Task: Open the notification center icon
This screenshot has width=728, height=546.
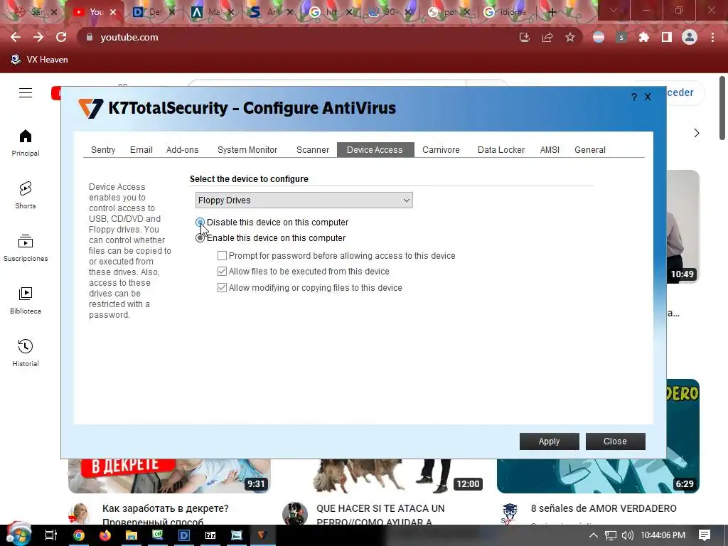Action: point(705,535)
